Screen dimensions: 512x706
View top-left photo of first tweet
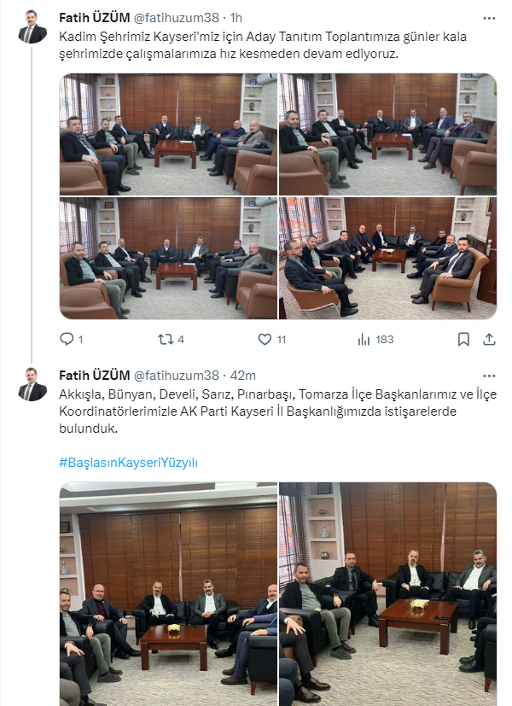168,134
